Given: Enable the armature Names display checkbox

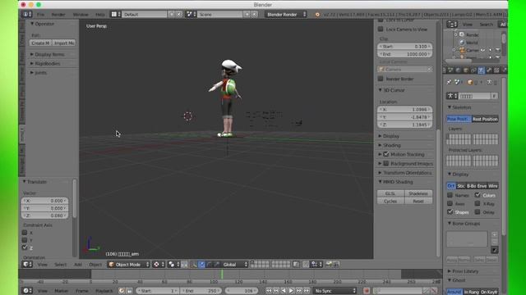Looking at the screenshot, I should click(450, 195).
